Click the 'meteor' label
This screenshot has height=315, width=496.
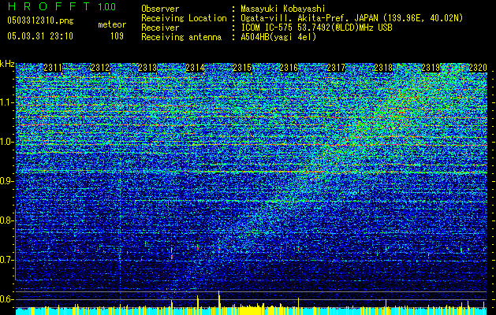pos(112,24)
